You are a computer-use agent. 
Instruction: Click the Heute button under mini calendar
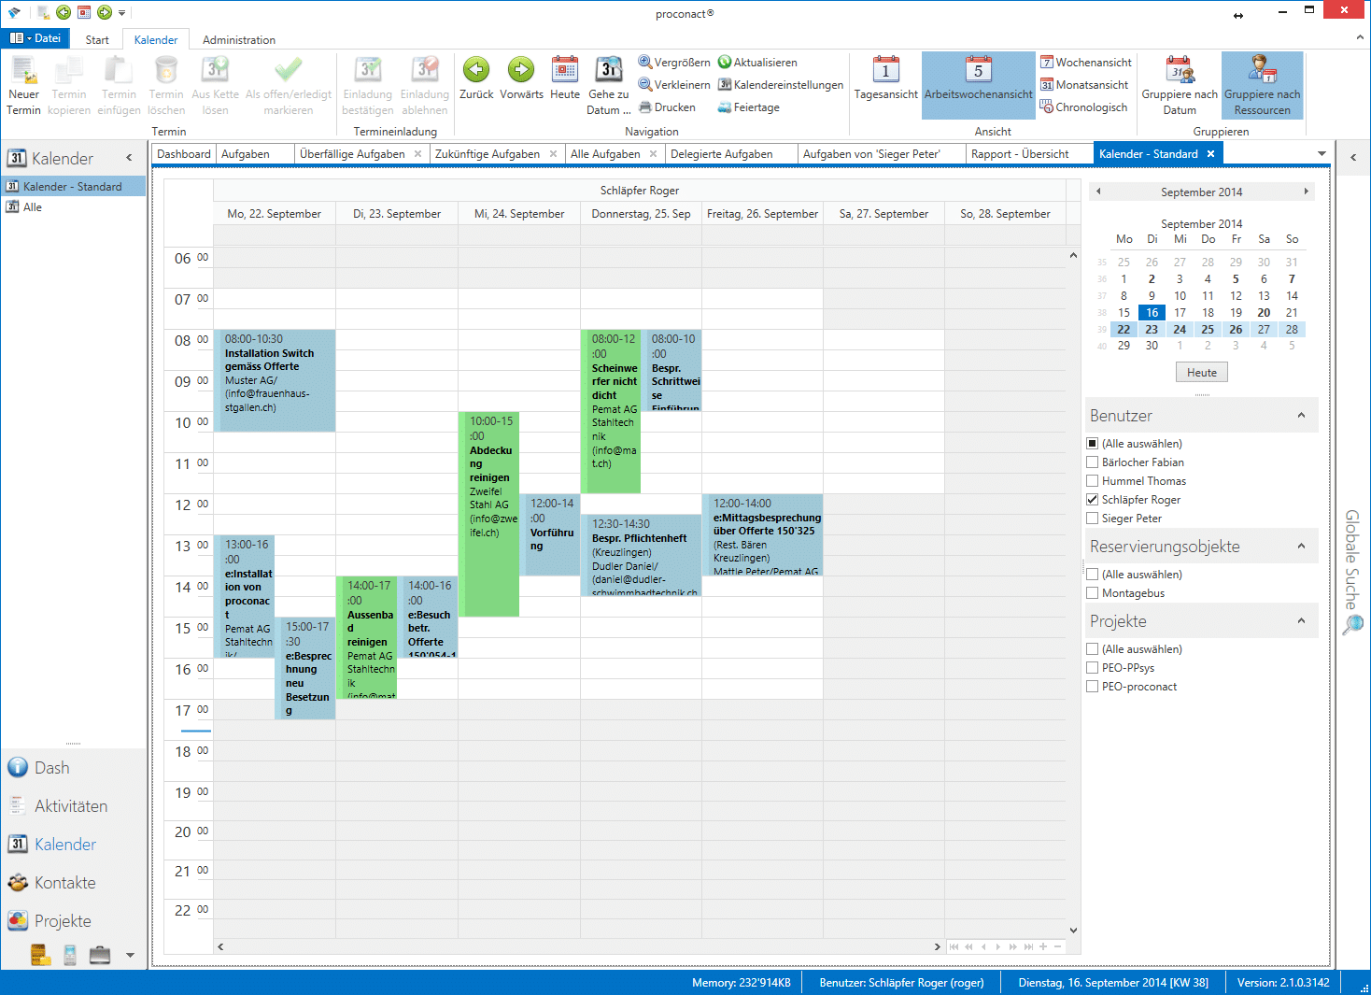(x=1202, y=373)
